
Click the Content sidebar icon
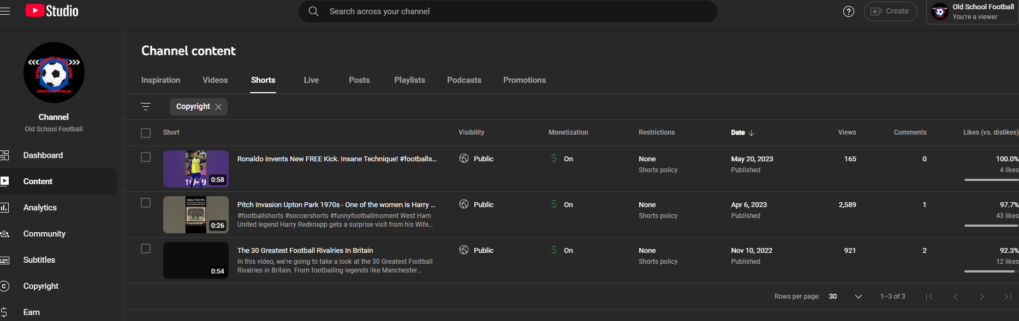(4, 181)
